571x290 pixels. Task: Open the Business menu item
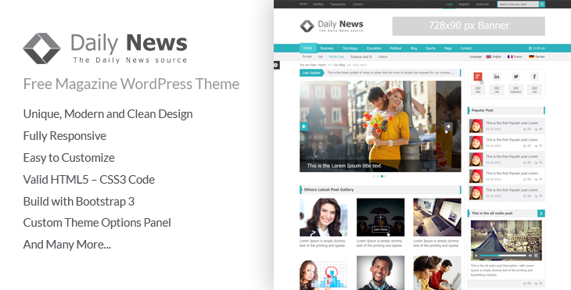pyautogui.click(x=327, y=48)
